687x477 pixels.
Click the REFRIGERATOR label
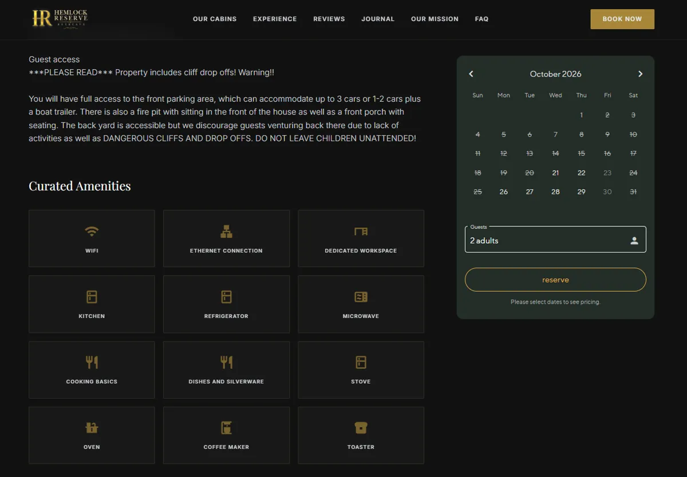[x=226, y=316]
